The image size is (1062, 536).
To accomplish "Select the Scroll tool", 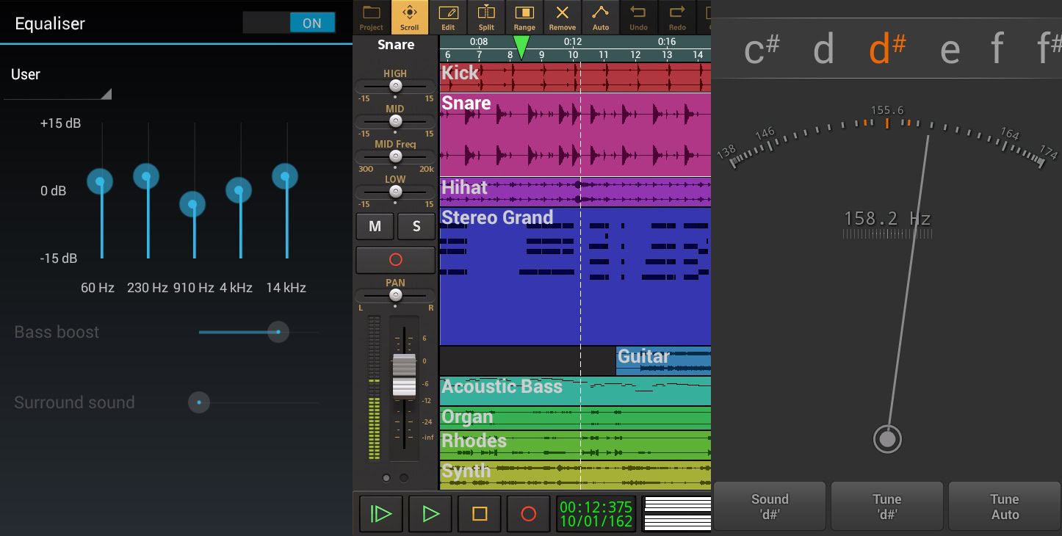I will tap(410, 18).
